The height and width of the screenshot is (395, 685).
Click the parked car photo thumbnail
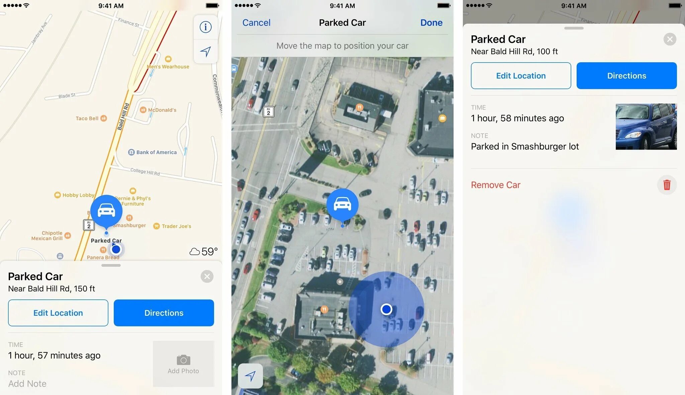(647, 127)
